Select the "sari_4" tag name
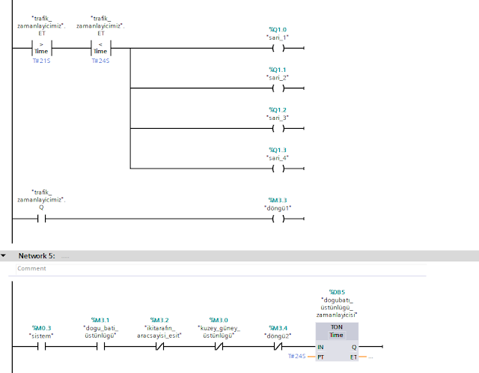 [278, 158]
